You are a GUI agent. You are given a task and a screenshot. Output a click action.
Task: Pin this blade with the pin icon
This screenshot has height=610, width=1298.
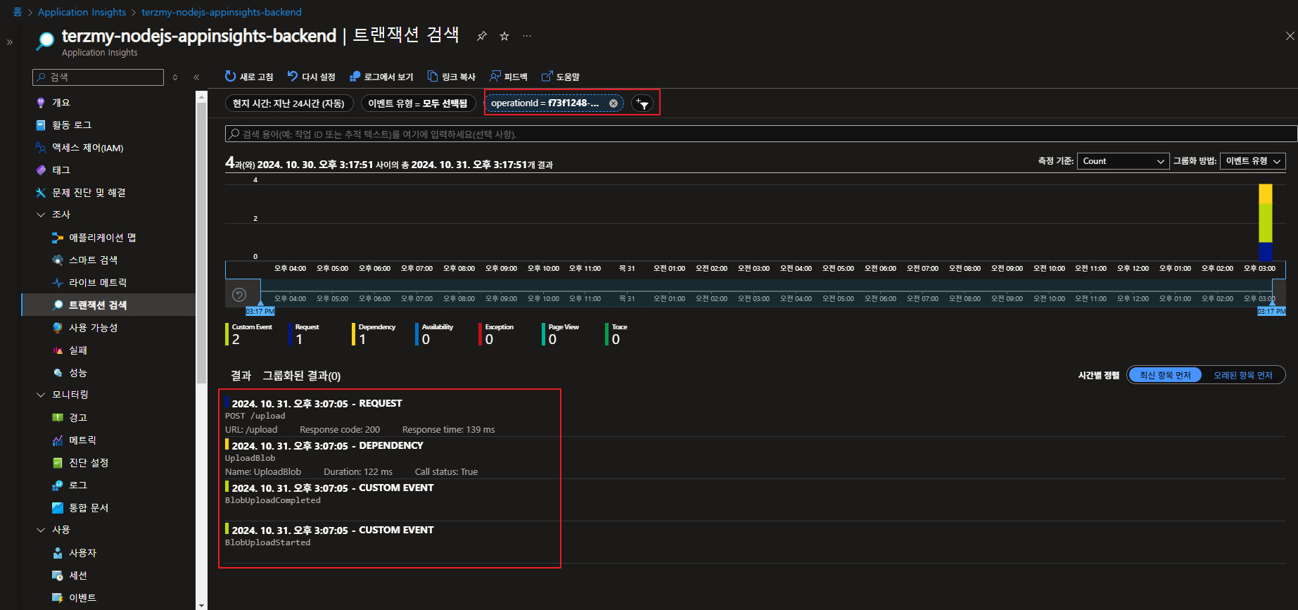point(482,36)
